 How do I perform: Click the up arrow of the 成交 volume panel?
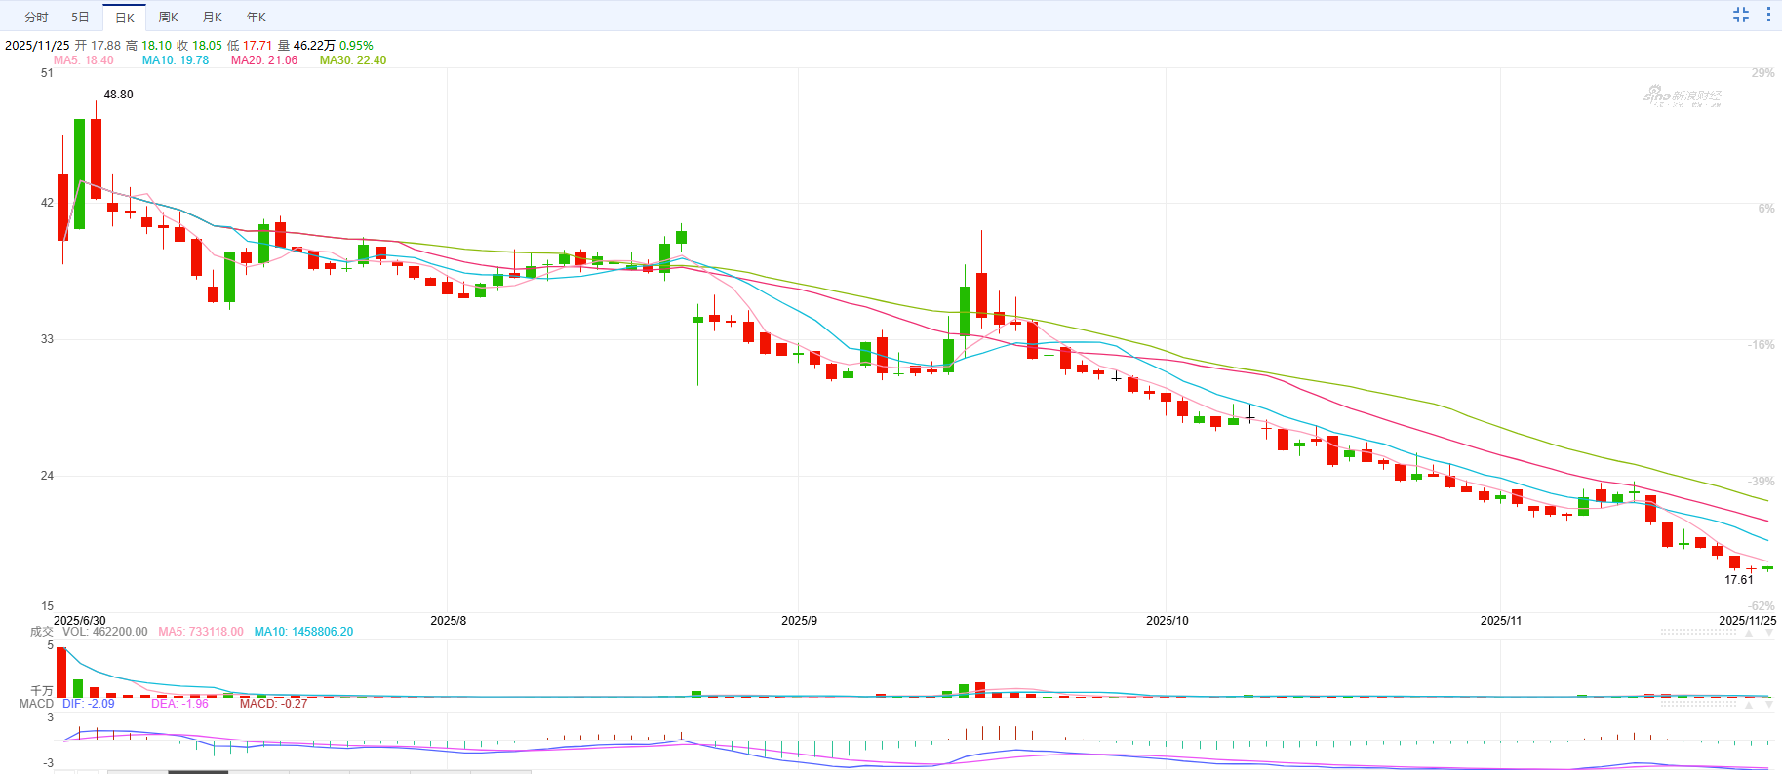[1749, 633]
